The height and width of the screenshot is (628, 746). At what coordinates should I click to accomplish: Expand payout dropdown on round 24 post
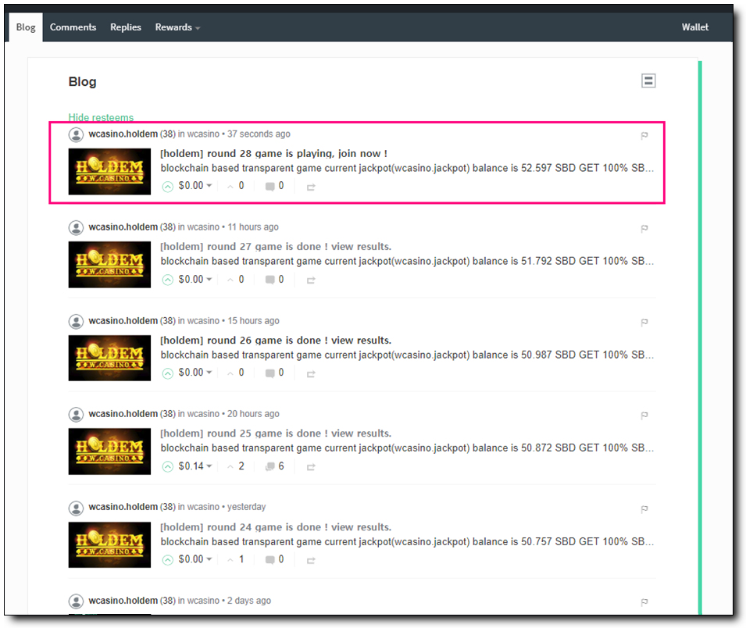pyautogui.click(x=195, y=559)
